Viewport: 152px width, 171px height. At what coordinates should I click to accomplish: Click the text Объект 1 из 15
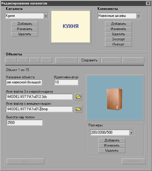(17, 70)
